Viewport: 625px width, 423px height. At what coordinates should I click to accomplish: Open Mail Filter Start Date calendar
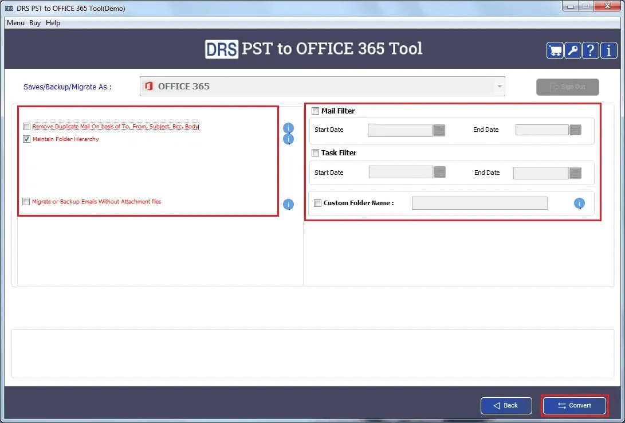click(x=439, y=130)
